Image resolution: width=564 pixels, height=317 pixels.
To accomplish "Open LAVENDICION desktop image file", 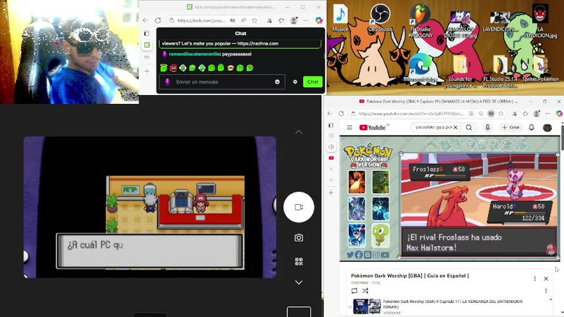I will coord(500,21).
